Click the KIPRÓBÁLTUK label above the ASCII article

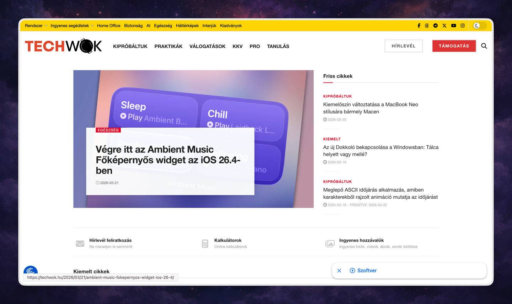337,182
